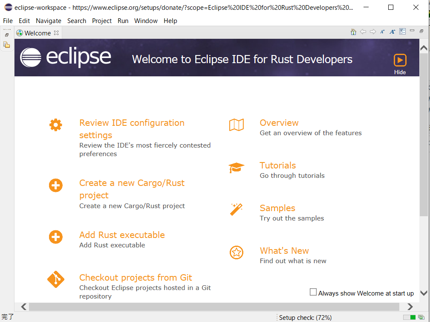The width and height of the screenshot is (430, 322).
Task: Click the gear icon for IDE configuration
Action: 56,125
